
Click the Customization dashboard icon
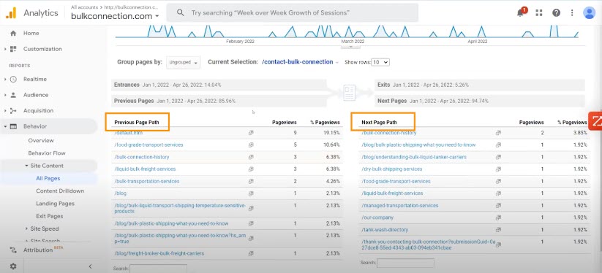[x=13, y=49]
